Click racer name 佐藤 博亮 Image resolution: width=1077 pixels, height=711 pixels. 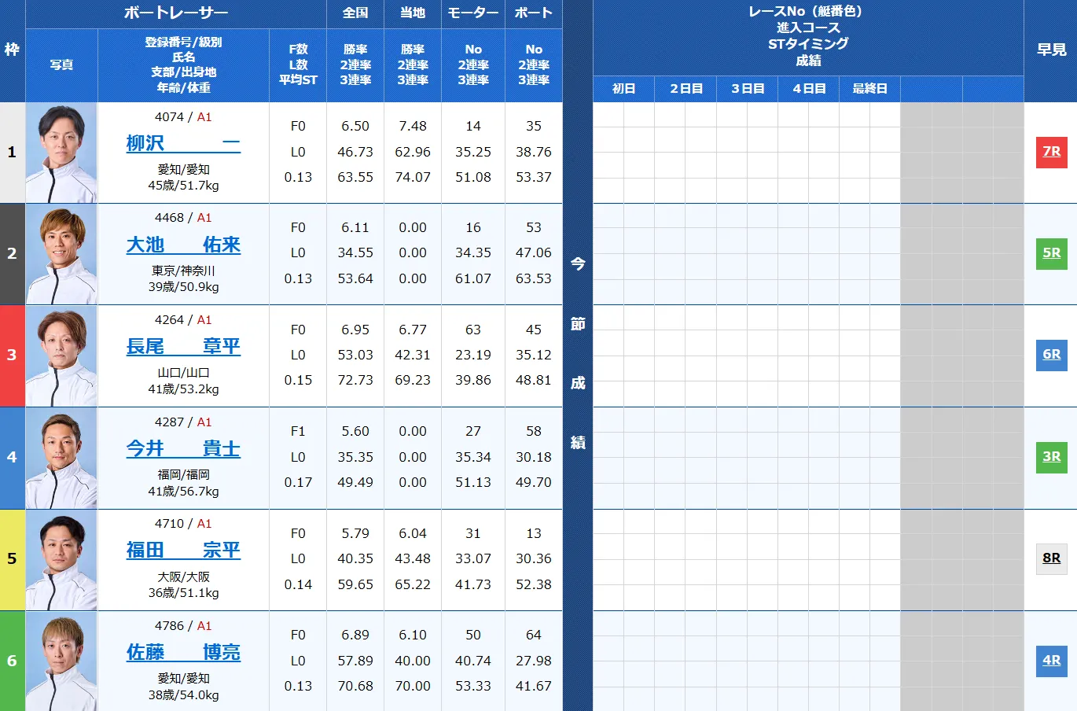[183, 653]
